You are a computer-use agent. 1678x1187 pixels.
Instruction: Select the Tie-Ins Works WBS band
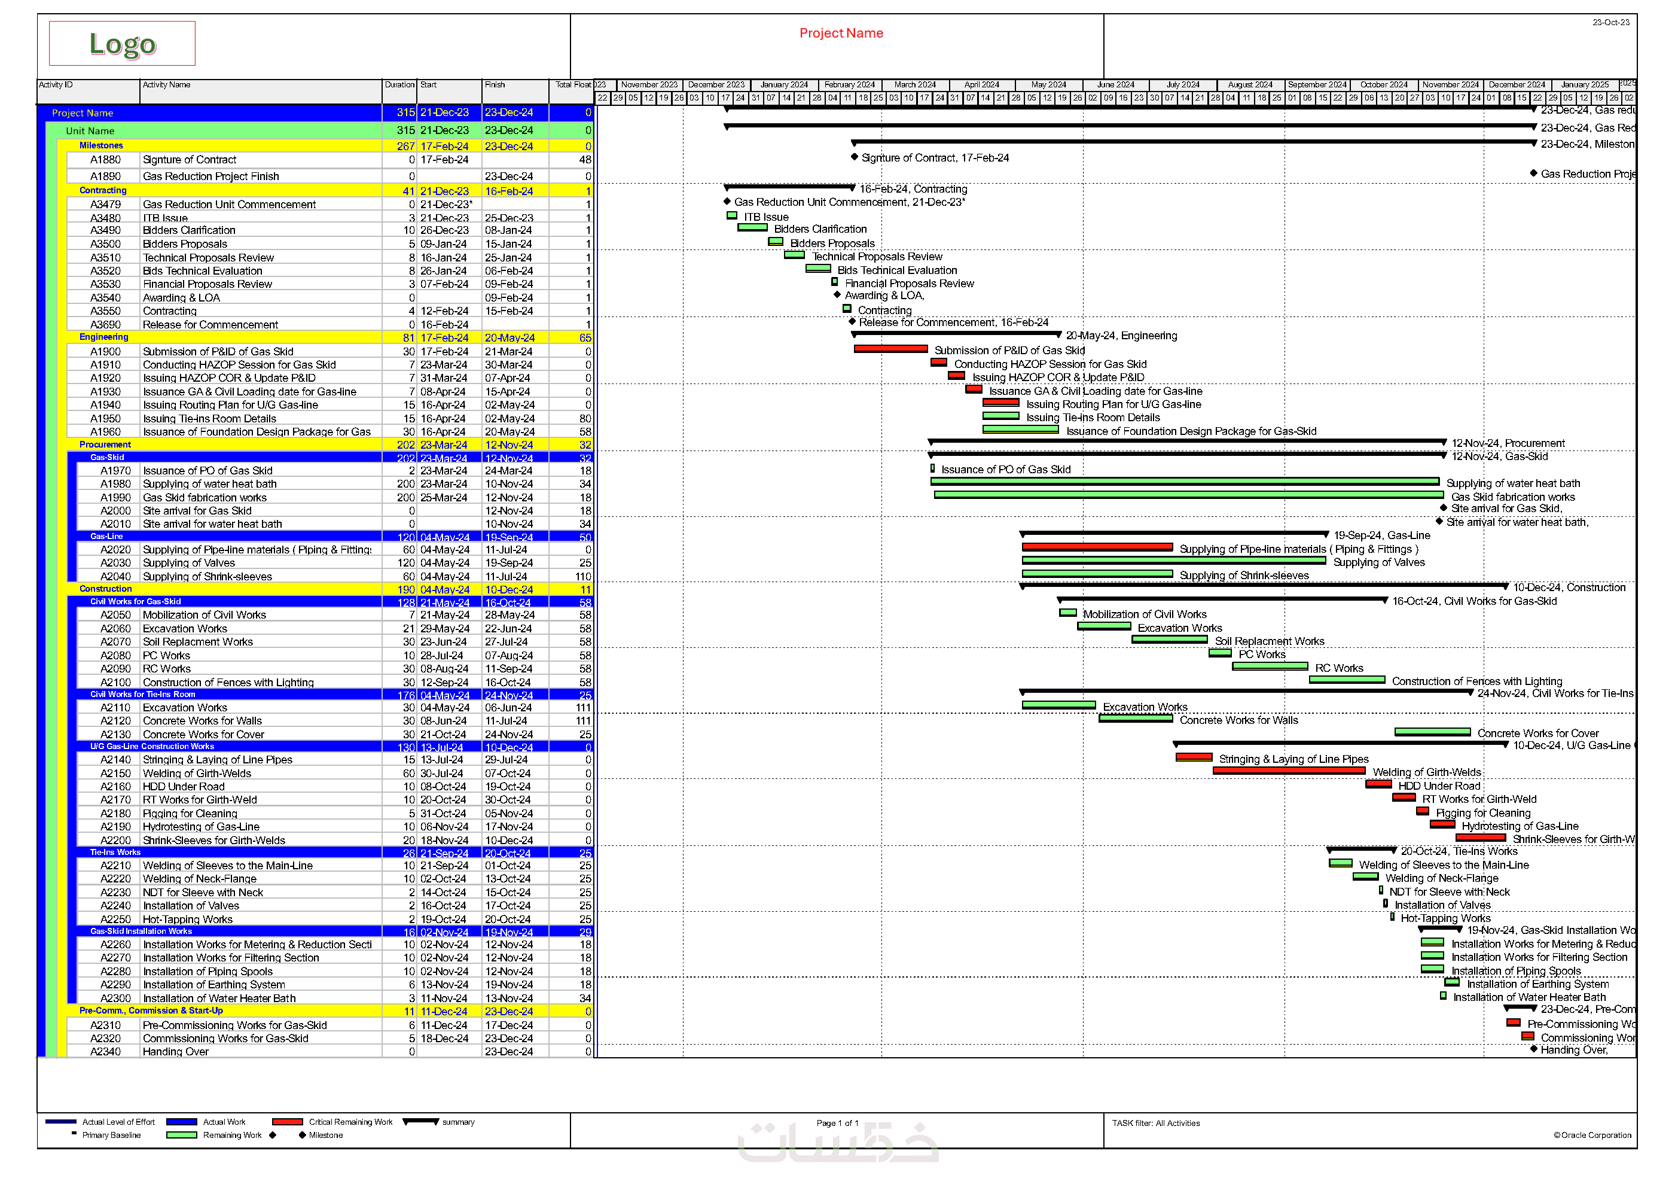[115, 852]
